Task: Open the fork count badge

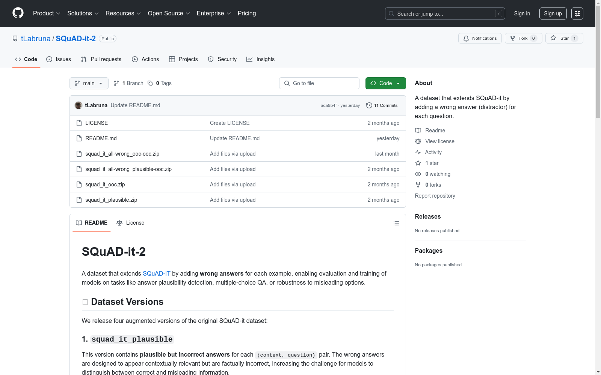Action: point(533,38)
